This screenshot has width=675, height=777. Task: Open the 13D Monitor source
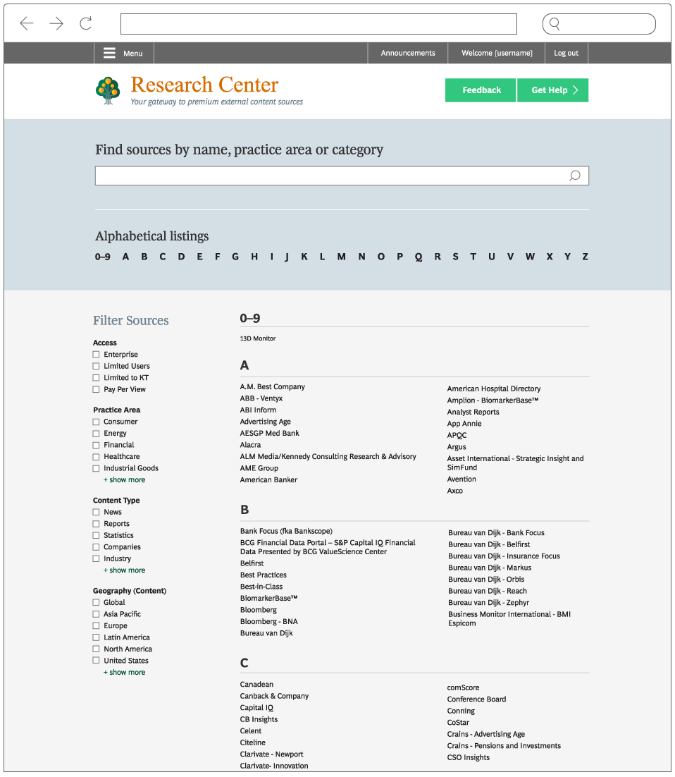pyautogui.click(x=257, y=338)
